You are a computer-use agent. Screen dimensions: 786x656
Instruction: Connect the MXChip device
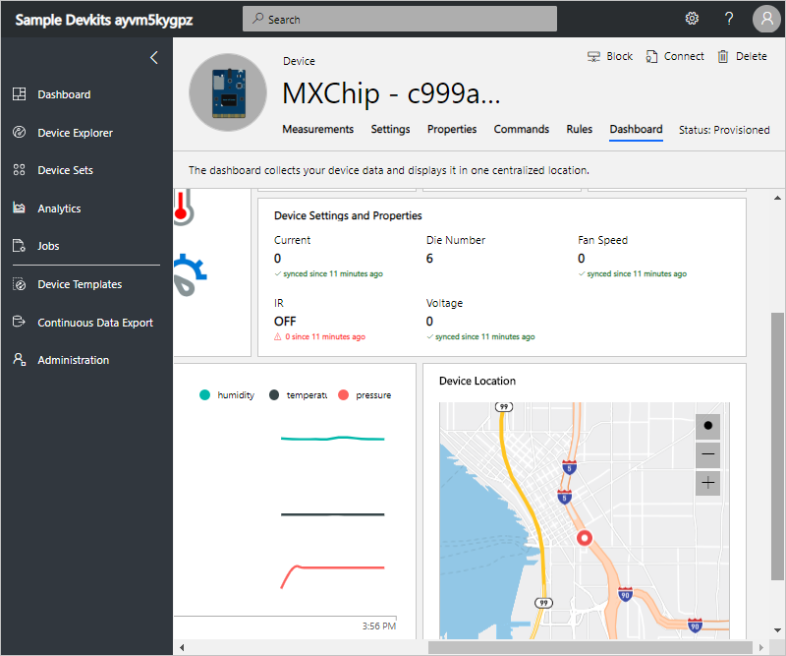[x=675, y=56]
